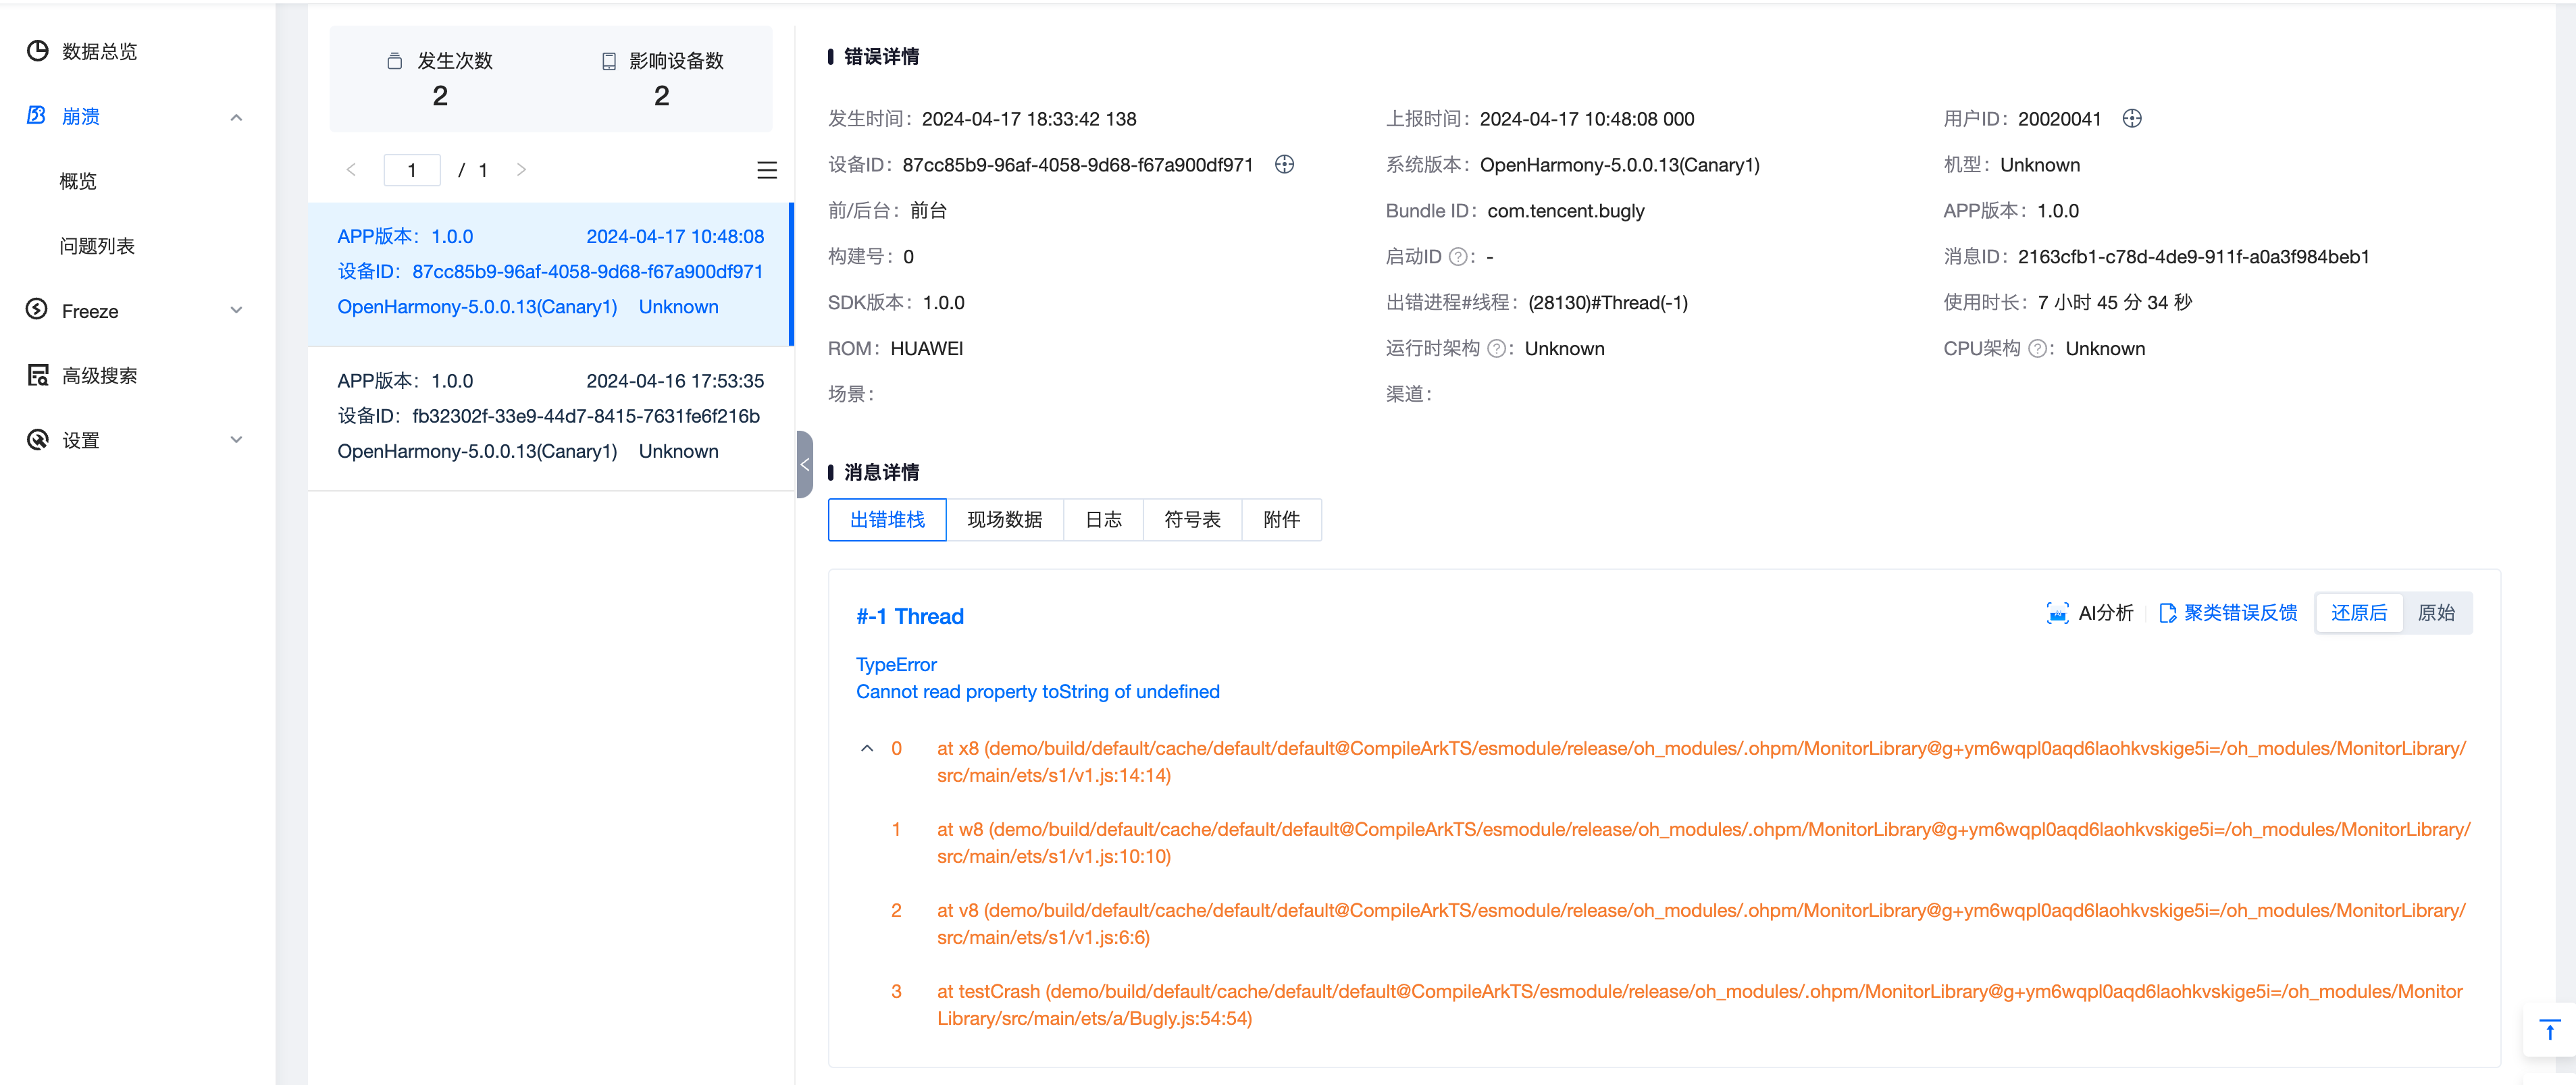2576x1085 pixels.
Task: Click Bundle ID value com.tencent.bugly
Action: [x=1565, y=211]
